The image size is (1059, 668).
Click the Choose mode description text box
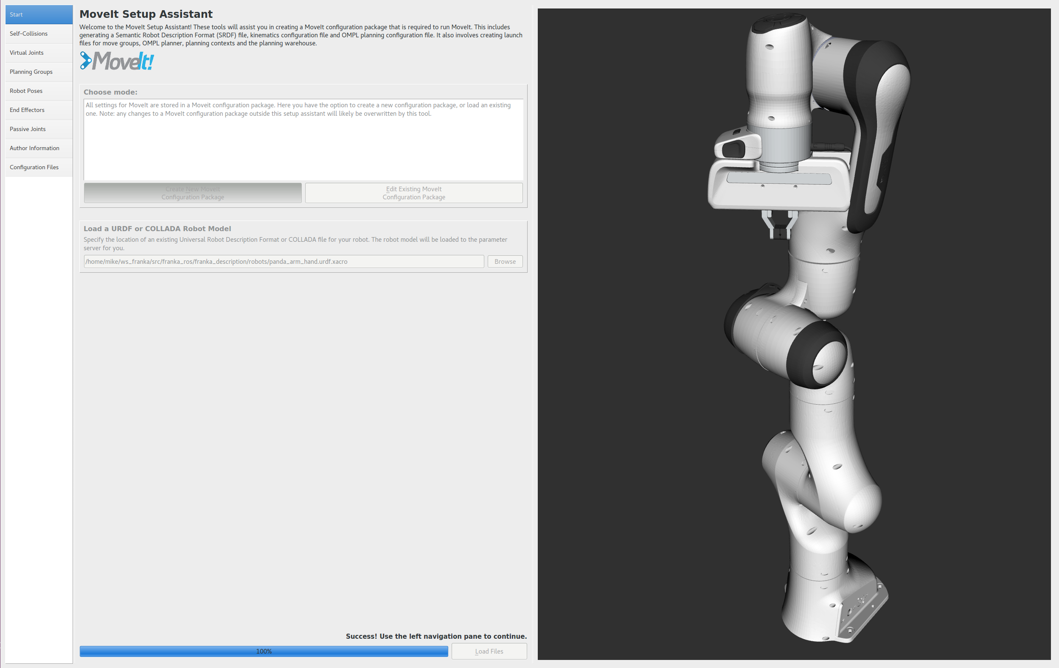pyautogui.click(x=303, y=139)
